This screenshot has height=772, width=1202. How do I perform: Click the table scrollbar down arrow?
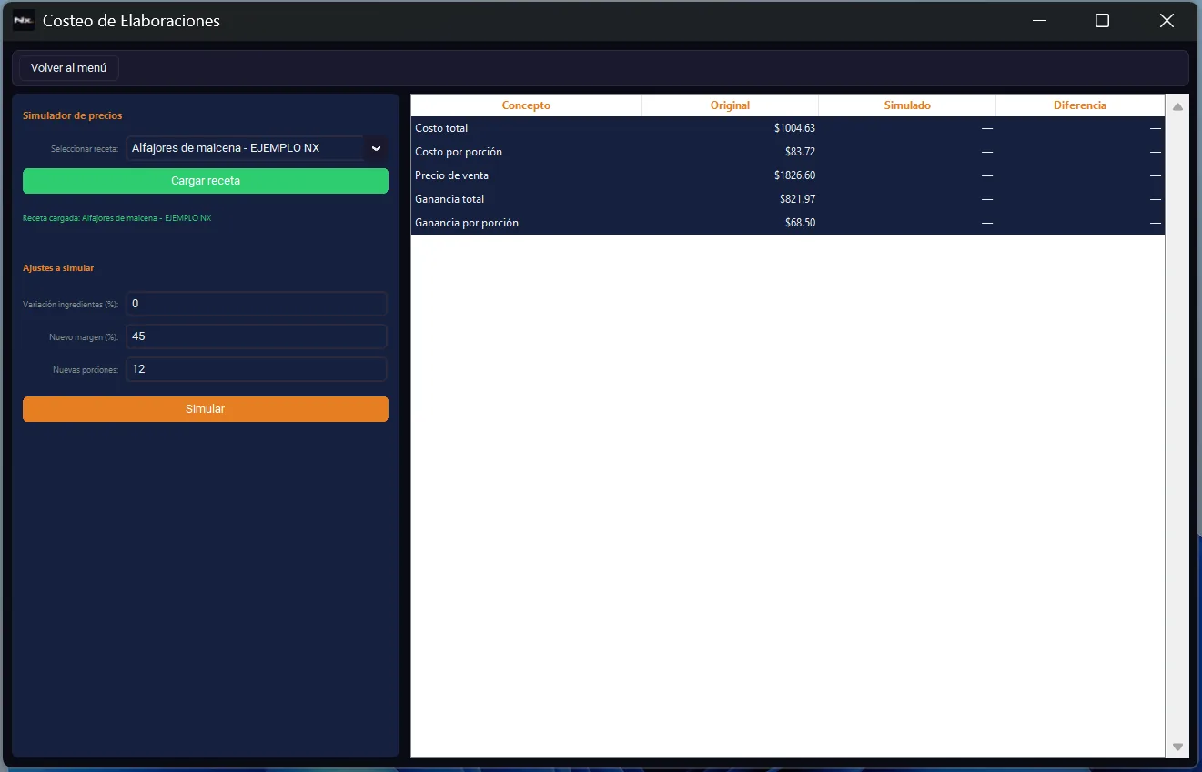(x=1177, y=747)
